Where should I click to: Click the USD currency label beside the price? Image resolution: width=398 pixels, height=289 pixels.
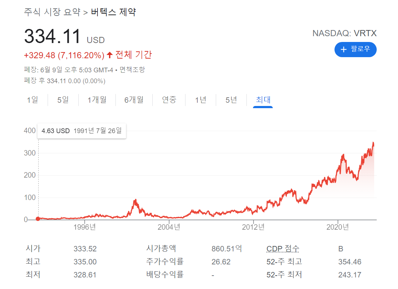(x=96, y=40)
